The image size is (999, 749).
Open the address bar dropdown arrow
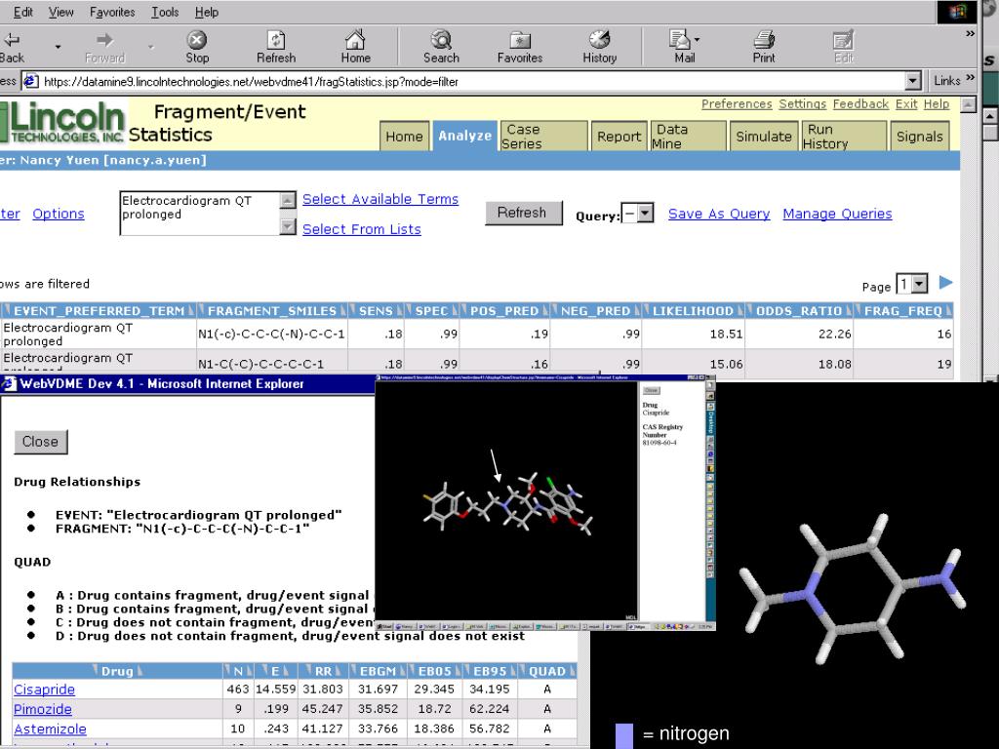point(913,81)
